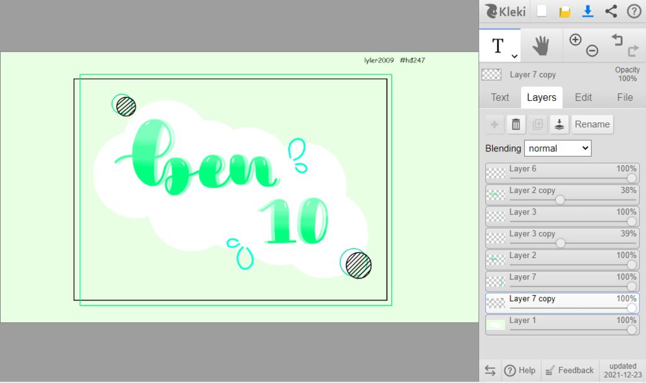
Task: Click the Kleki logo
Action: pyautogui.click(x=505, y=11)
